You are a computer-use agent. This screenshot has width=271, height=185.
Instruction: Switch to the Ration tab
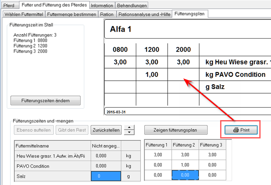107,14
